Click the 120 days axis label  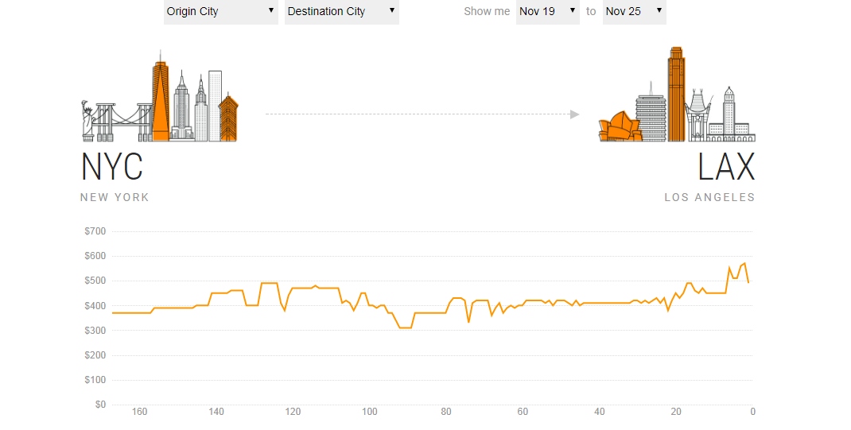pyautogui.click(x=293, y=412)
